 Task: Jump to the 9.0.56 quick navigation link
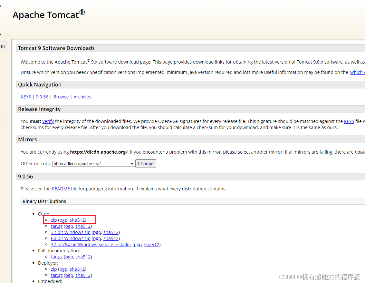tap(42, 97)
